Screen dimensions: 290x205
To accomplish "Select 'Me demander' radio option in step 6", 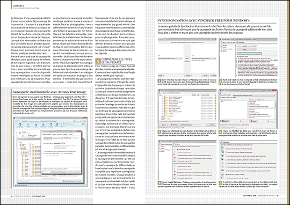I will click(227, 171).
